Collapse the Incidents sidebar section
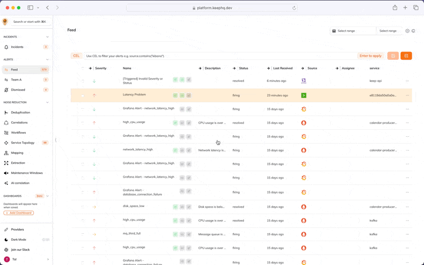 (x=47, y=37)
